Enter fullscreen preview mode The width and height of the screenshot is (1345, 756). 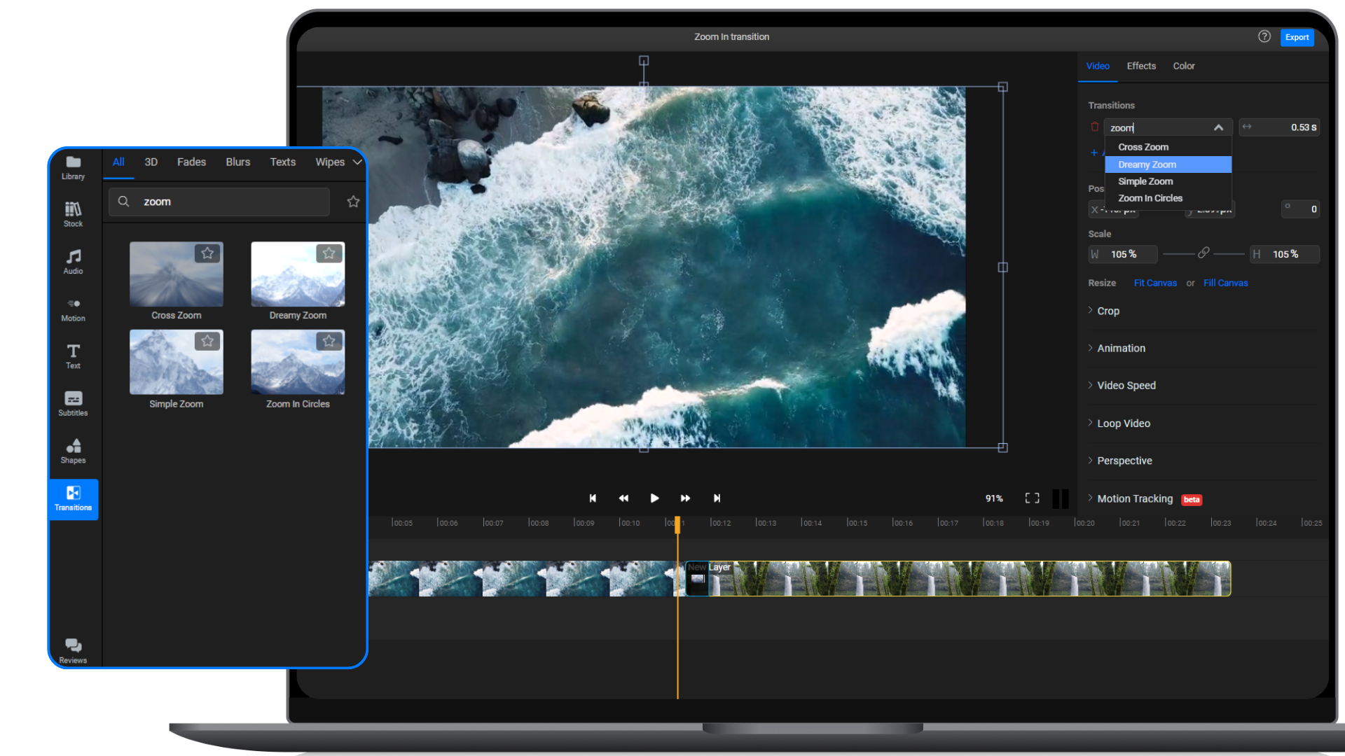pos(1032,498)
